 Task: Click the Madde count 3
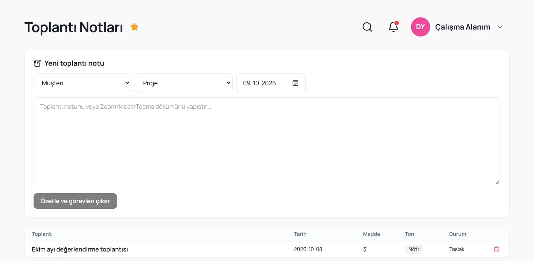coord(365,249)
